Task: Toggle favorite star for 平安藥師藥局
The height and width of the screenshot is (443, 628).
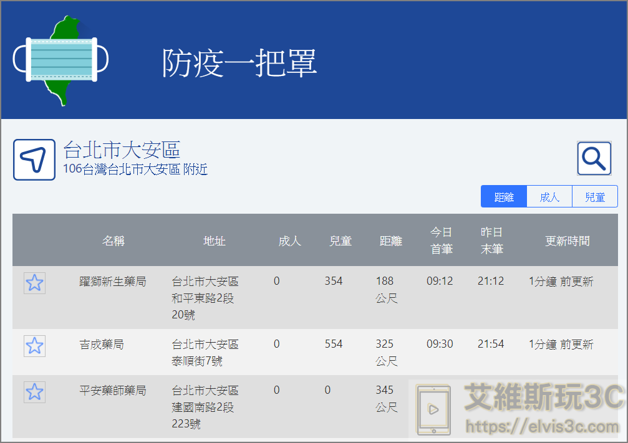Action: pyautogui.click(x=34, y=392)
